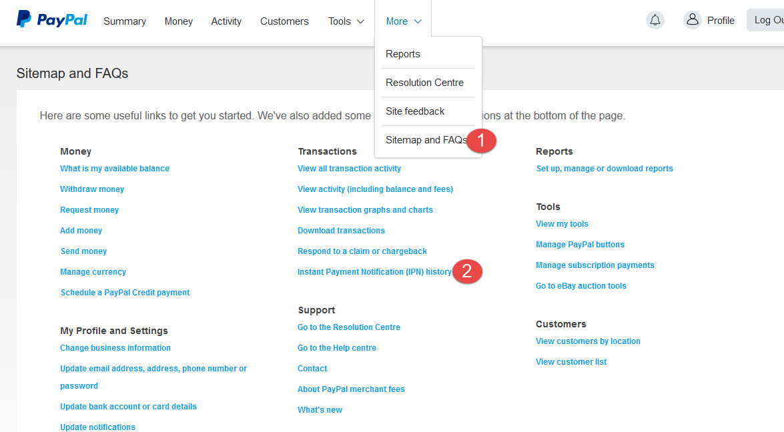This screenshot has height=432, width=784.
Task: Click Download transactions link
Action: click(x=341, y=231)
